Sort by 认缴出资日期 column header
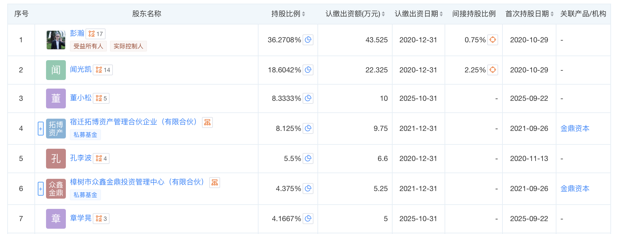Viewport: 619px width, 234px height. pos(441,14)
